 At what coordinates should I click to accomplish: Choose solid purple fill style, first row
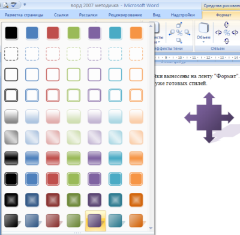pyautogui.click(x=94, y=33)
